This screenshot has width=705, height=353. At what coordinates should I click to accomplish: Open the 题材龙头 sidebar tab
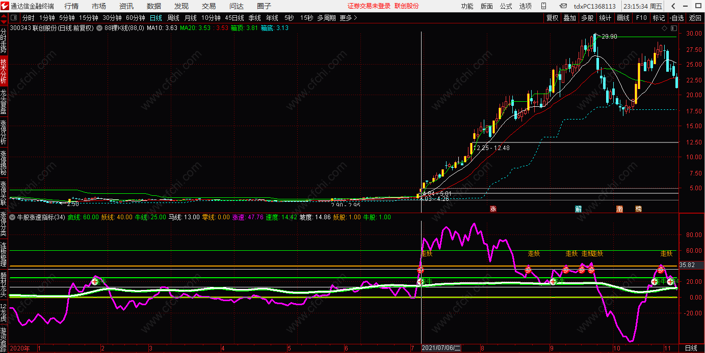4,284
